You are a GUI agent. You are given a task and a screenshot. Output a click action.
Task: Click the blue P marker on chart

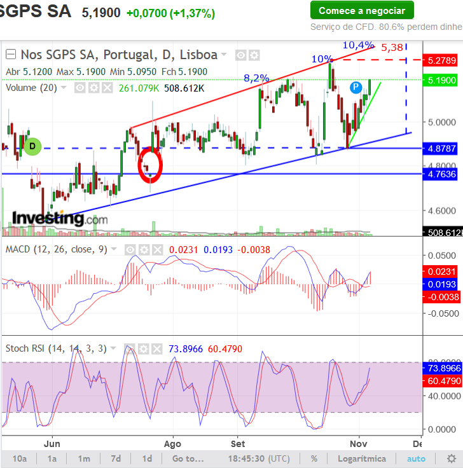point(356,87)
